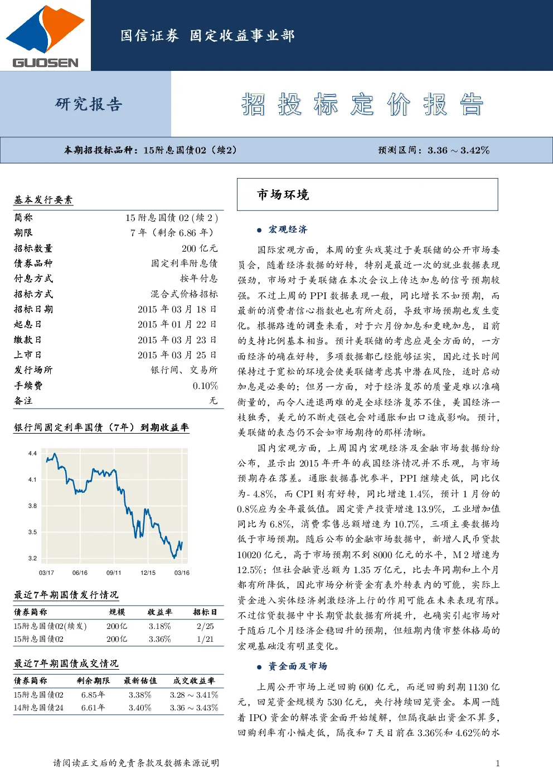The width and height of the screenshot is (553, 783).
Task: Click the 最近7年期国债成交情况 heading
Action: 66,664
